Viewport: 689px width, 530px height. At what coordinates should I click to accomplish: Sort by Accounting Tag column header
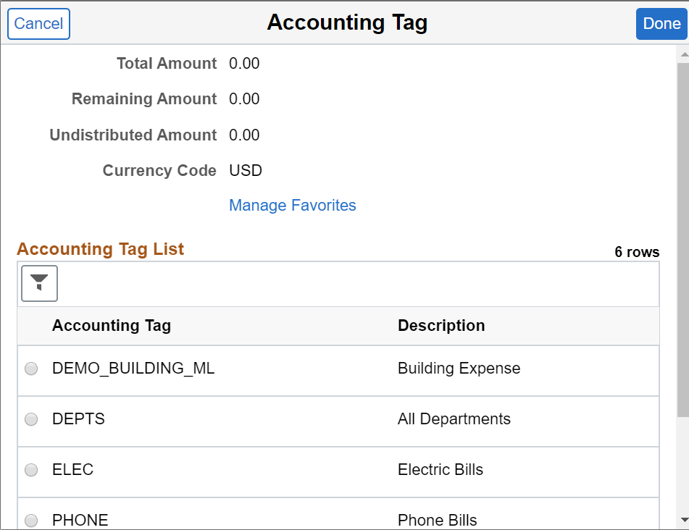pos(112,326)
